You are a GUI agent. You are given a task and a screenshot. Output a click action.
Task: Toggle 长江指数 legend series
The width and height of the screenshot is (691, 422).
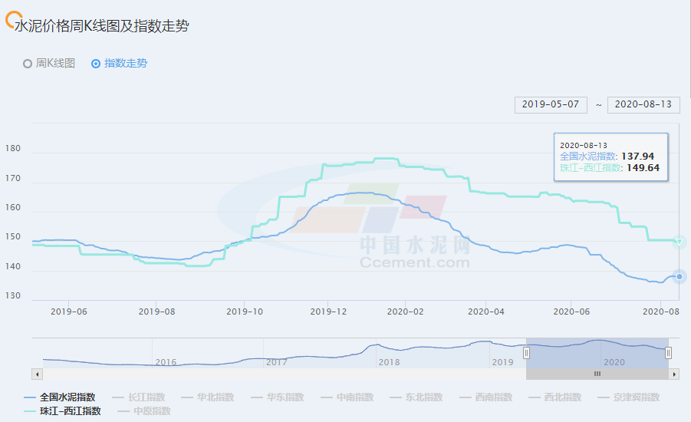click(138, 397)
